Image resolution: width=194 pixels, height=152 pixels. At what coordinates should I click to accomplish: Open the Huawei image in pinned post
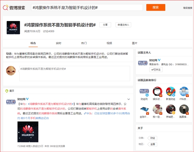[28, 132]
